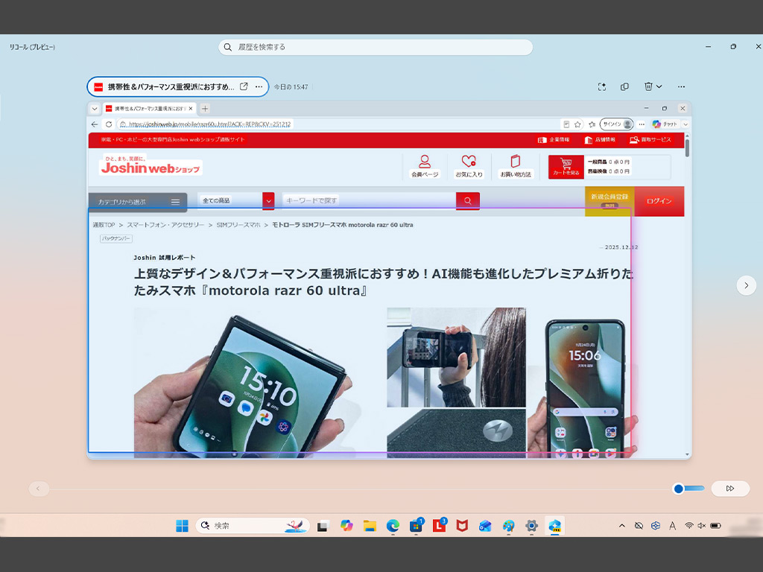Open three-dot options inside snapshot title pill
Screen dimensions: 763x572
coord(259,86)
